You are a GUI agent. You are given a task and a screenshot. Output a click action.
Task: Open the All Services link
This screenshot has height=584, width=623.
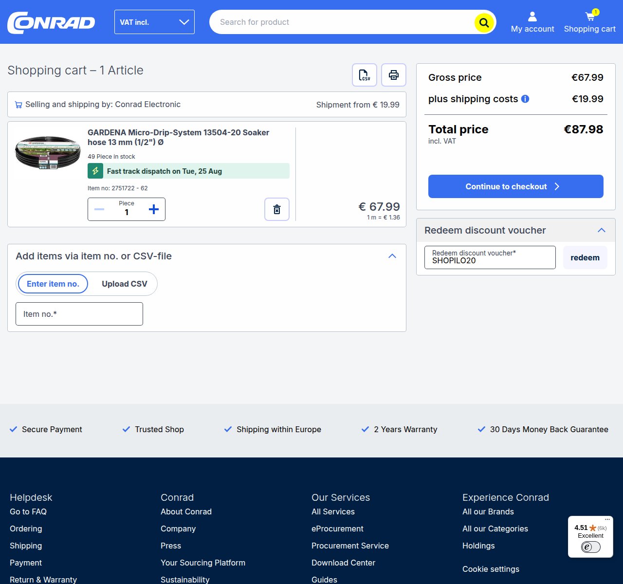[333, 511]
